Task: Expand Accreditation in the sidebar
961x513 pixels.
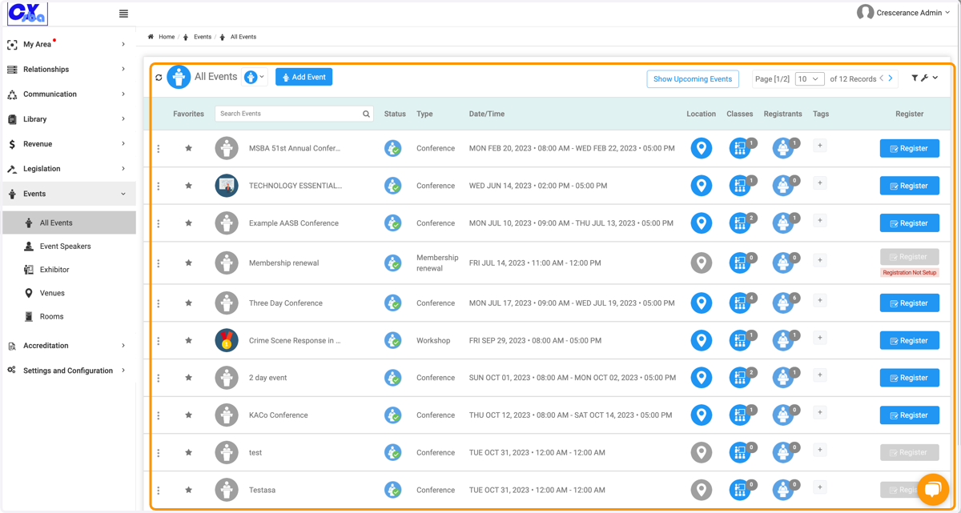Action: tap(67, 346)
